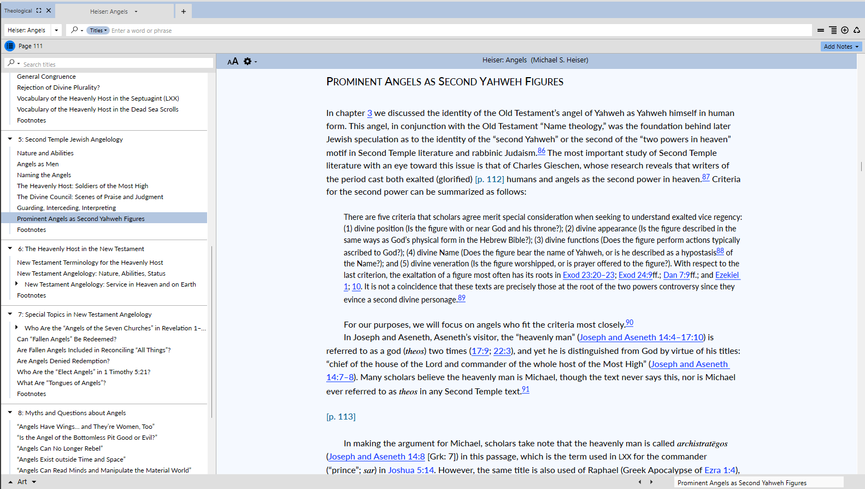
Task: Click the Search titles input box
Action: tap(115, 64)
